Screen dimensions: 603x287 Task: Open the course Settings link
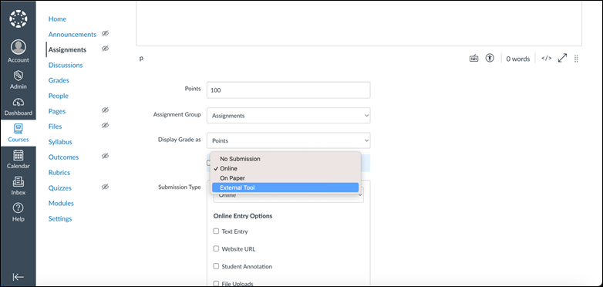[x=60, y=218]
